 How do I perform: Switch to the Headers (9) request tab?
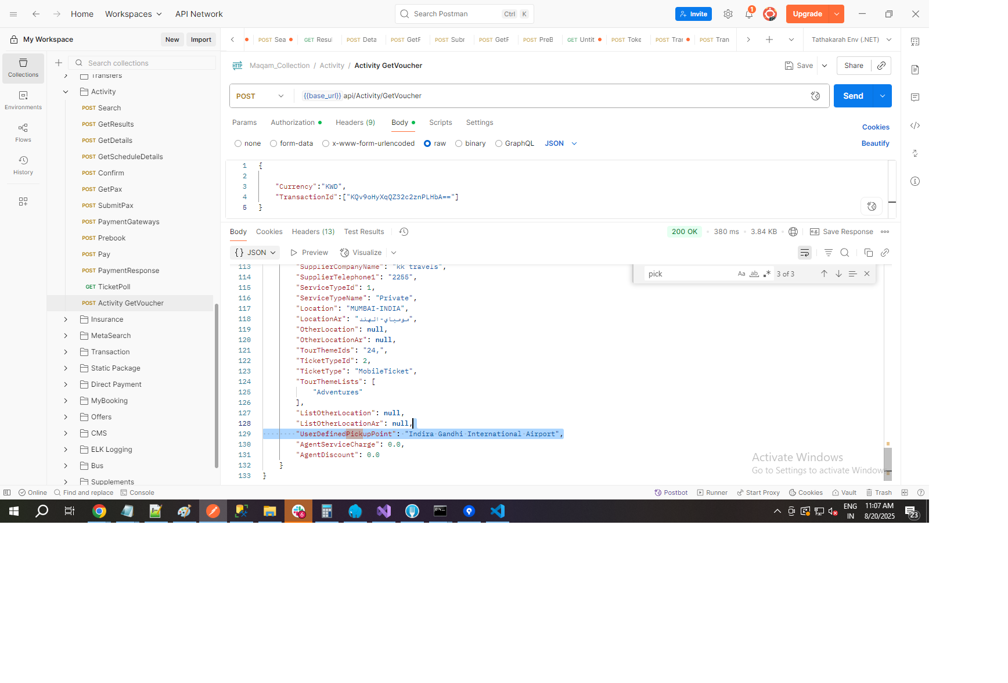tap(355, 123)
